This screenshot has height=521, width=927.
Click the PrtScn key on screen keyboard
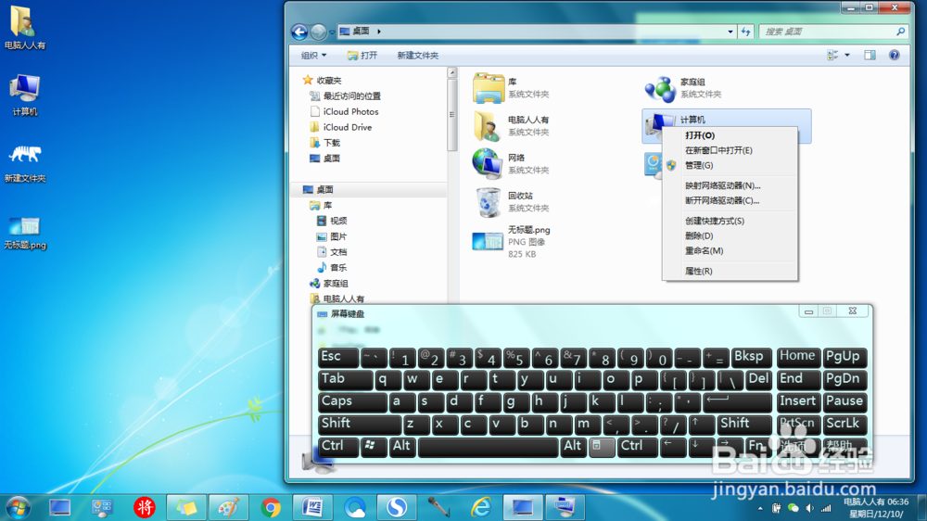798,424
